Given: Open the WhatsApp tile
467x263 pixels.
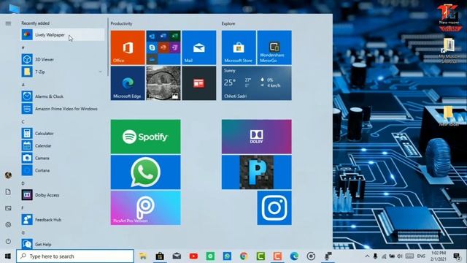Looking at the screenshot, I should (146, 172).
